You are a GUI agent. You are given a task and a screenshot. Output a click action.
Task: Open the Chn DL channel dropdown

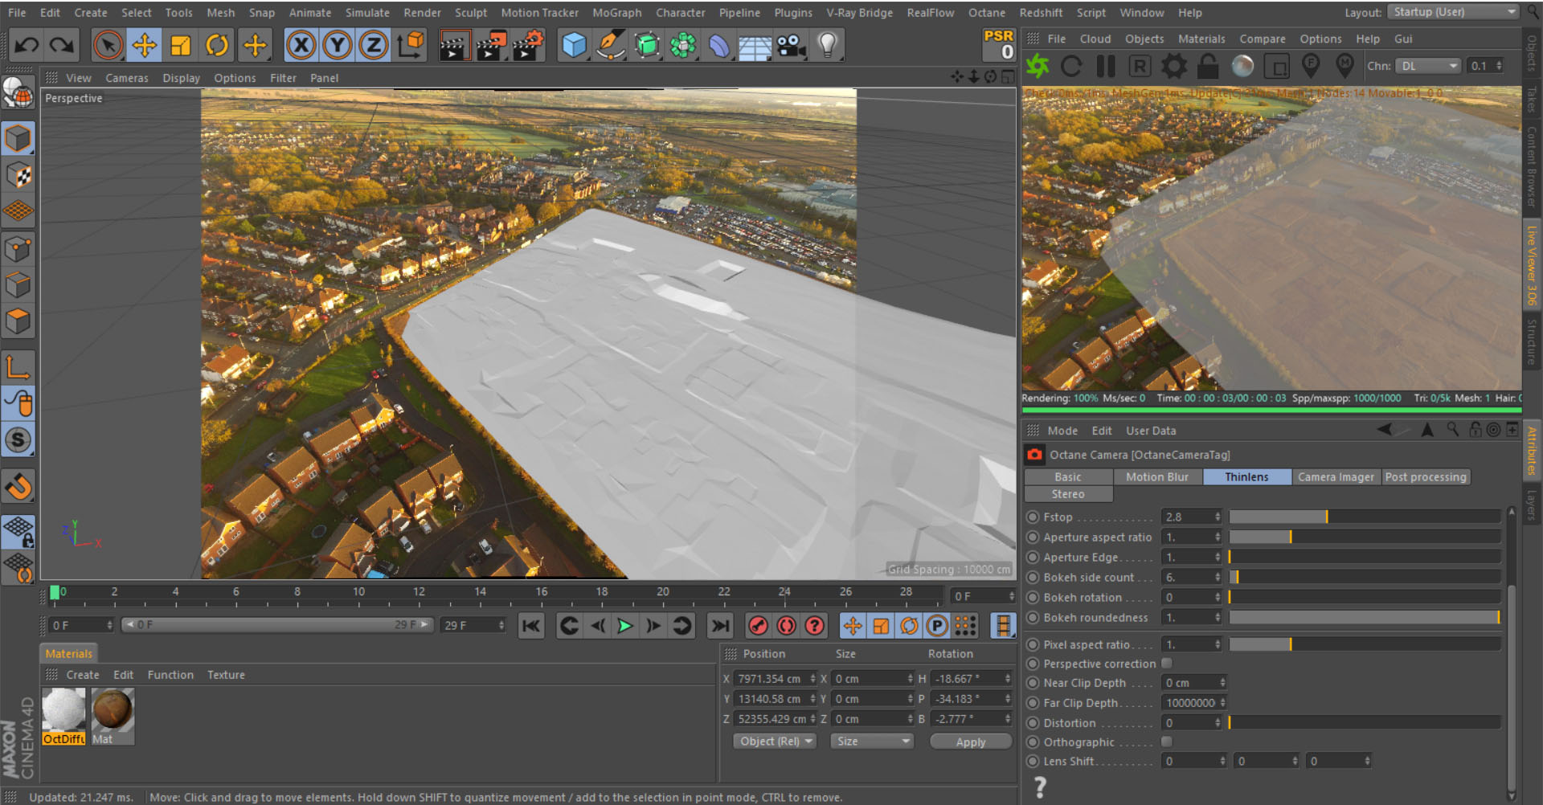pos(1427,66)
